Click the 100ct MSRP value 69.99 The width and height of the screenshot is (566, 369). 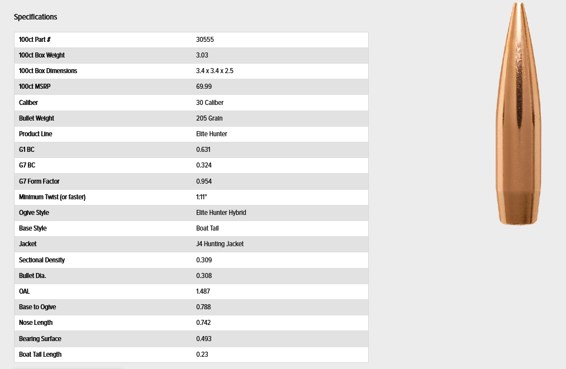(x=203, y=87)
